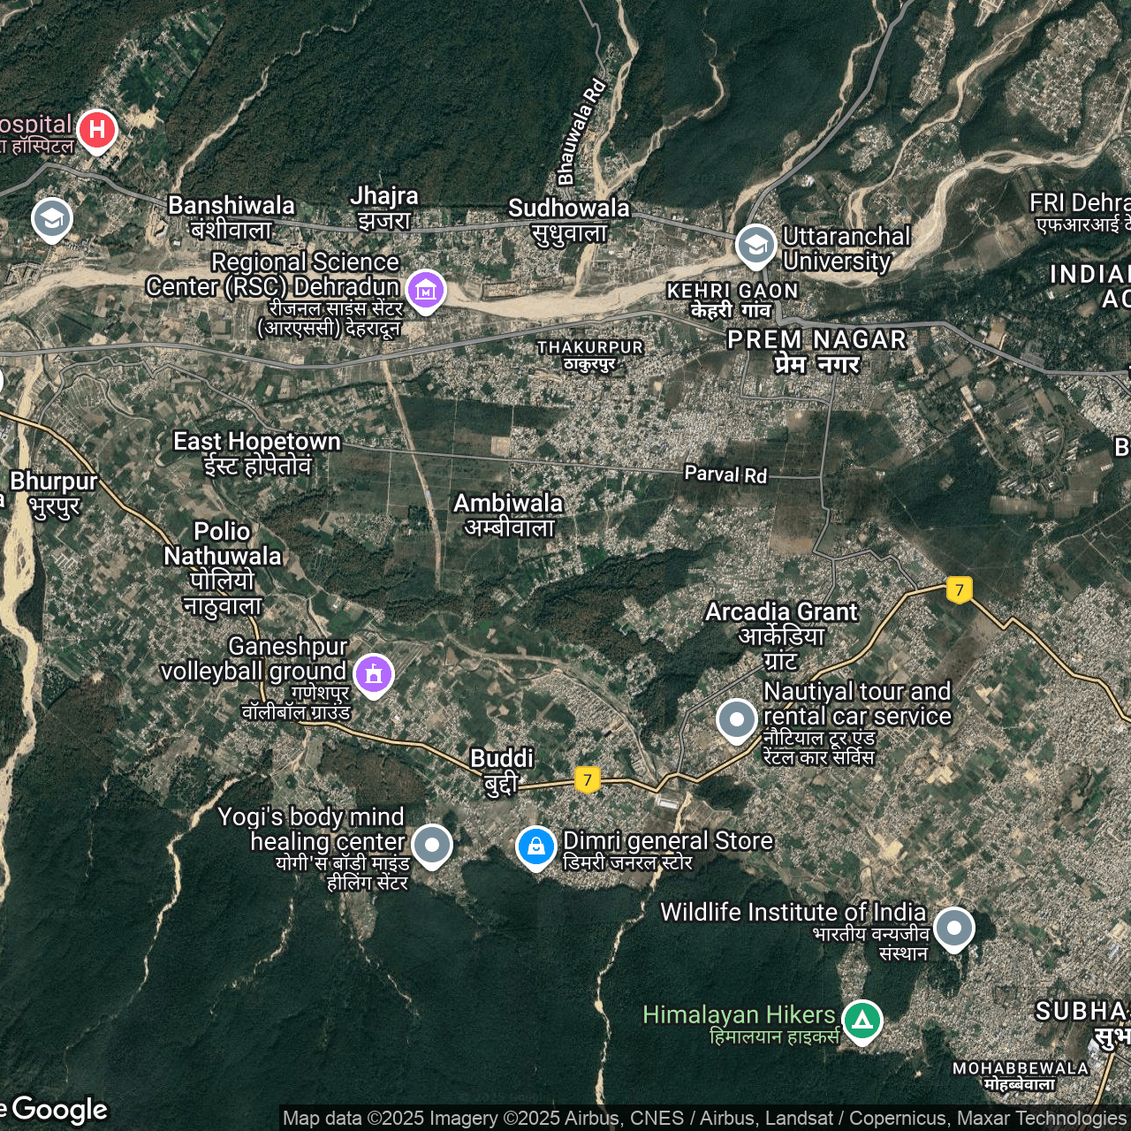Select the Bhauwala Rd road label

click(581, 132)
